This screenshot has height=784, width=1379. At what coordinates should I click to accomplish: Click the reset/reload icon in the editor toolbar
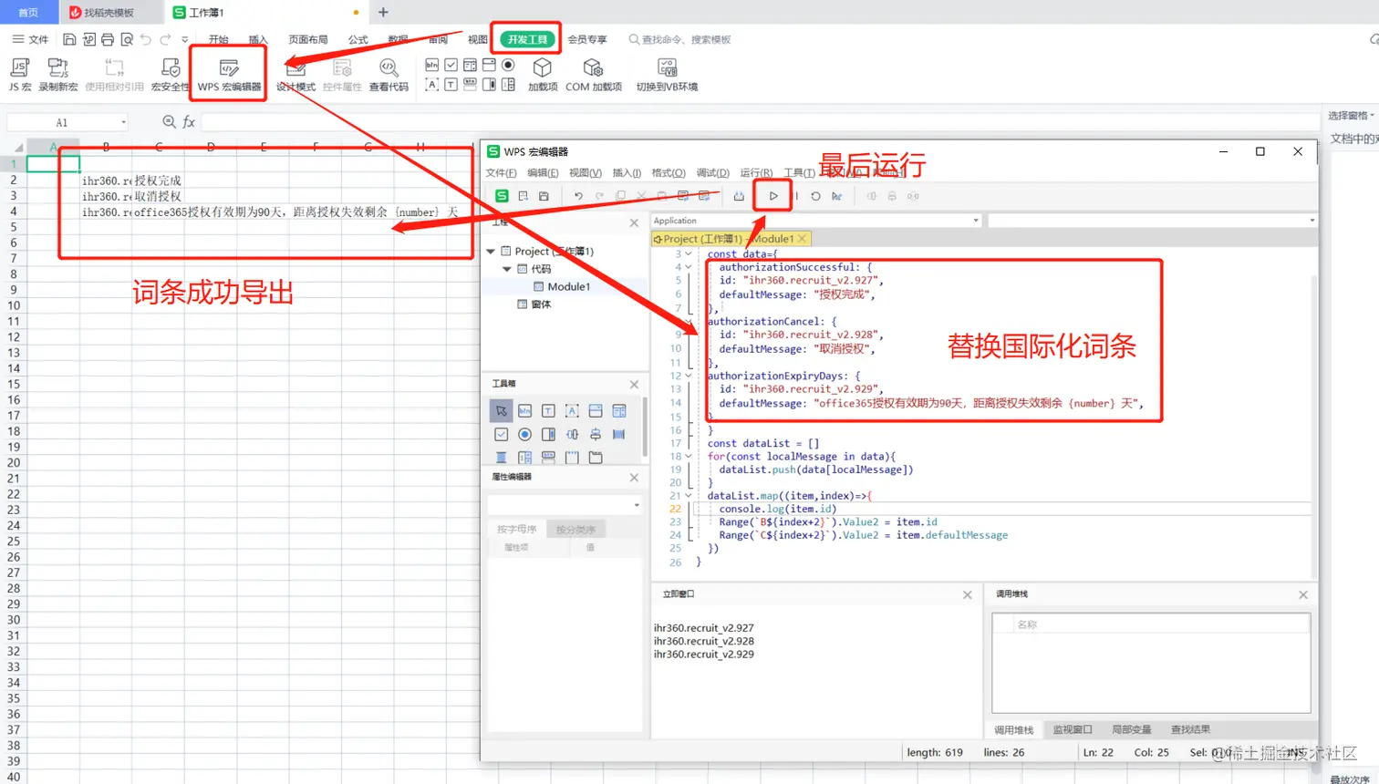coord(815,196)
